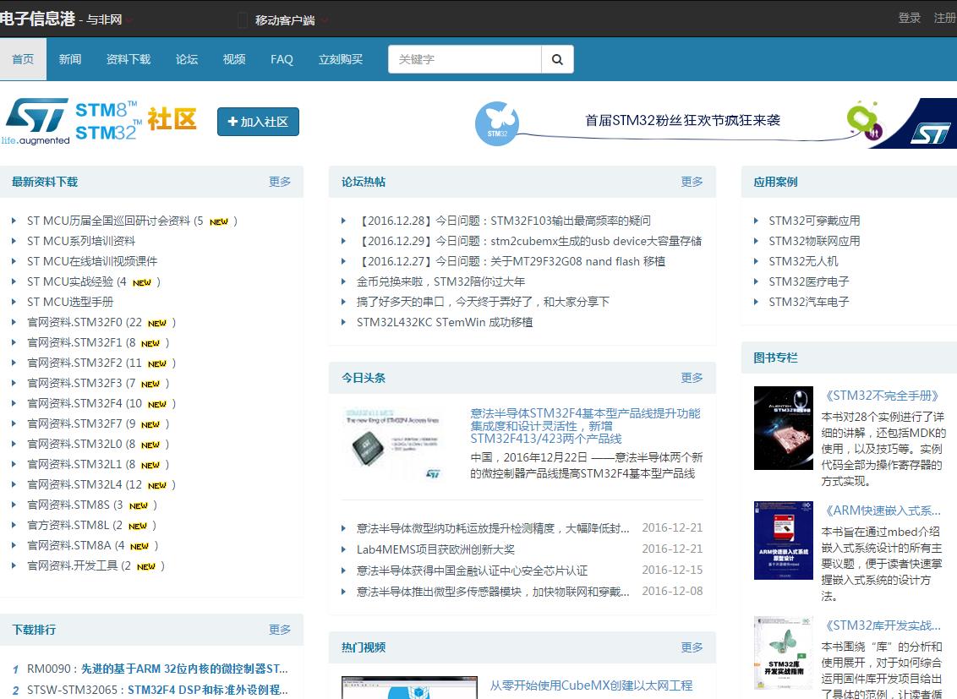Click the ARM快速嵌入式系统 book cover
Image resolution: width=957 pixels, height=699 pixels.
pos(783,540)
